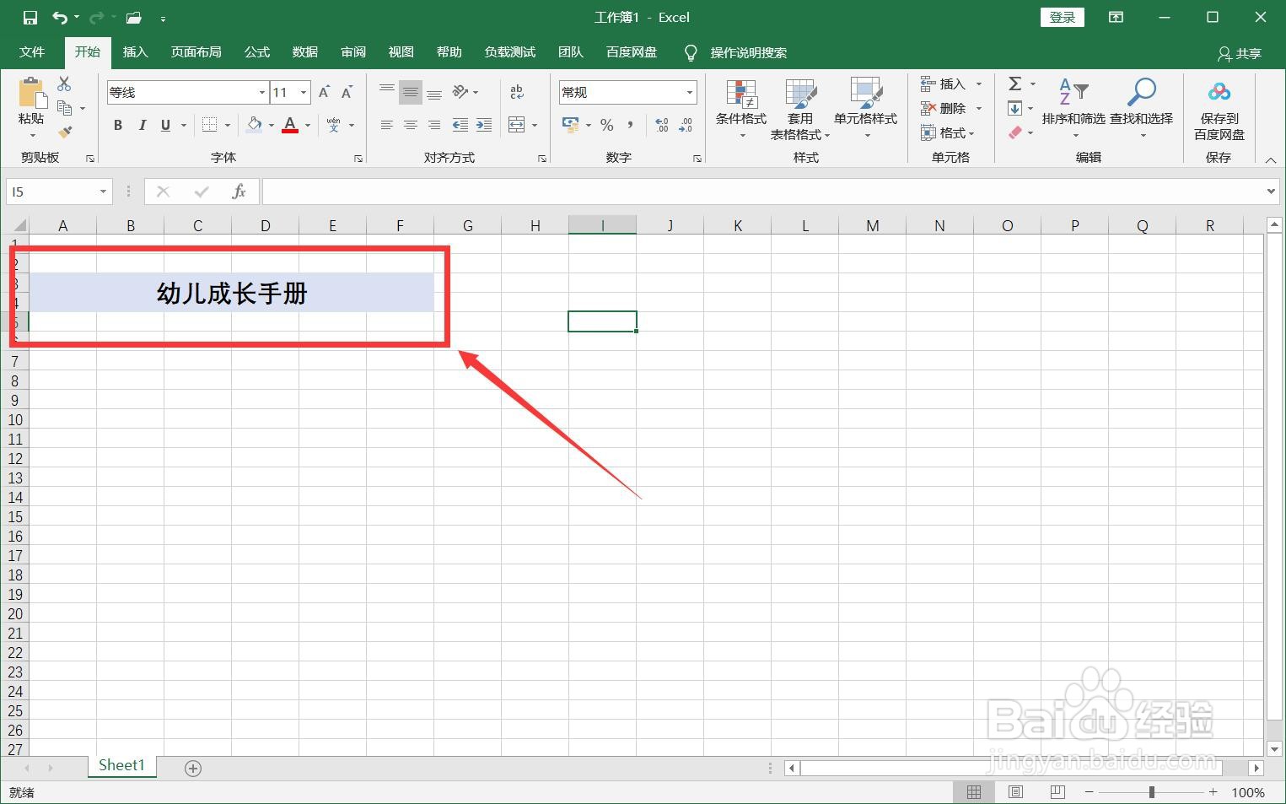Click the 登录 button
This screenshot has height=804, width=1286.
point(1062,17)
